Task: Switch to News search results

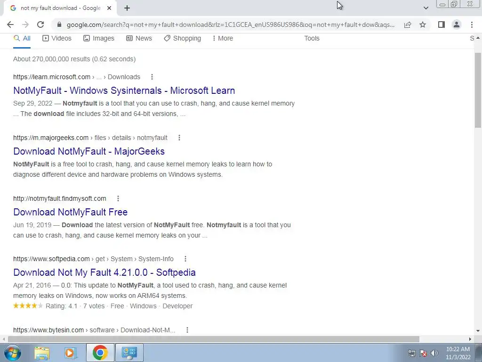Action: coord(139,39)
